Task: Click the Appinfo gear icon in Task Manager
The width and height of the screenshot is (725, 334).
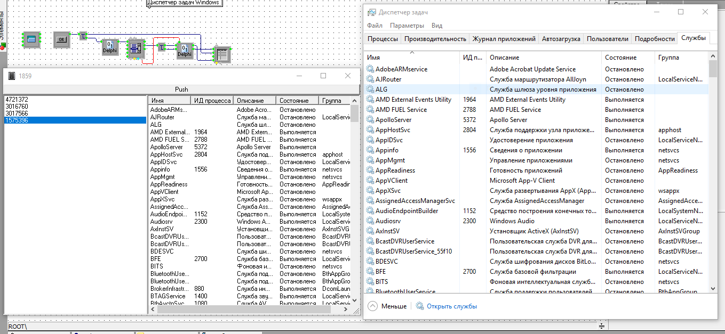Action: click(370, 150)
